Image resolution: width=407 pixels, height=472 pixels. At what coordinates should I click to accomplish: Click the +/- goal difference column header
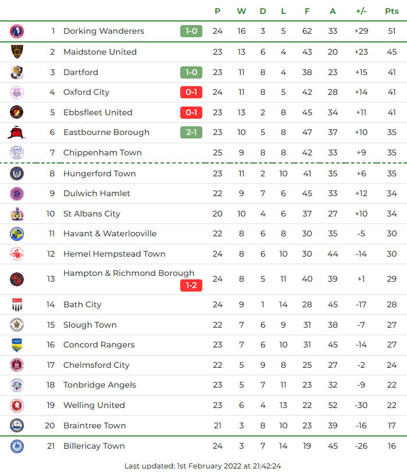click(361, 11)
